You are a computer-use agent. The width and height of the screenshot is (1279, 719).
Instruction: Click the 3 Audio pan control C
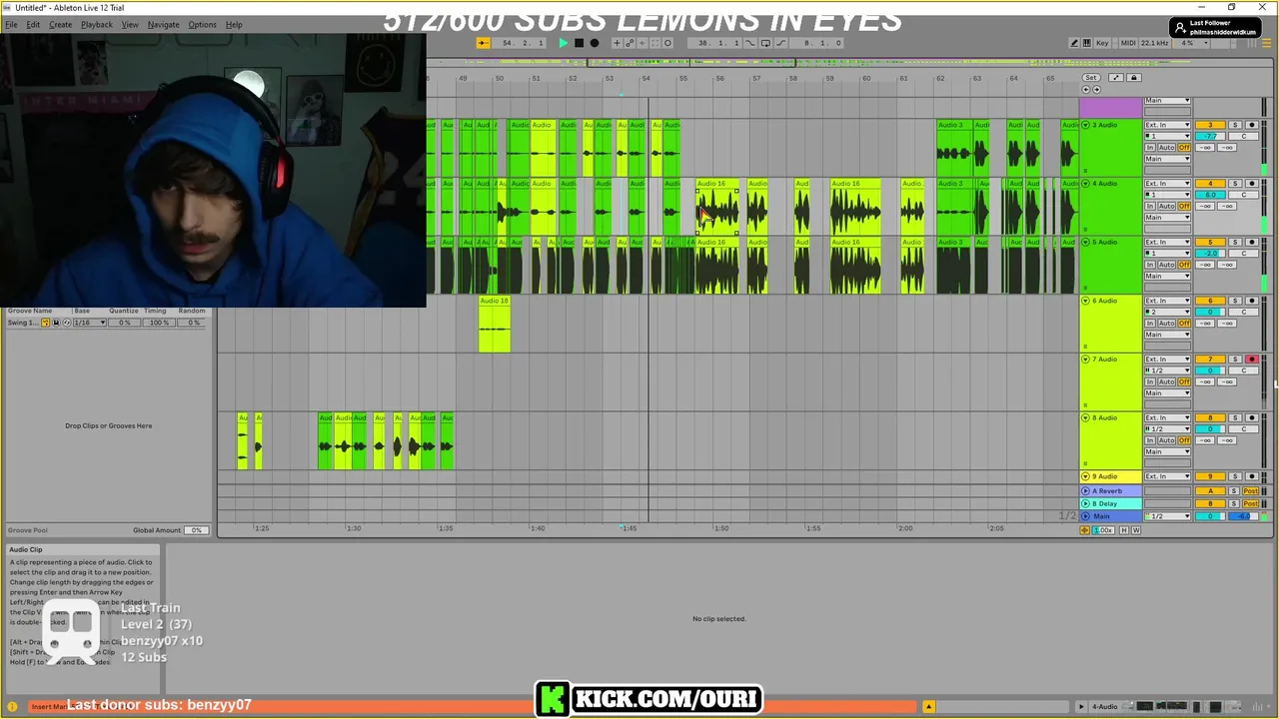[1243, 137]
